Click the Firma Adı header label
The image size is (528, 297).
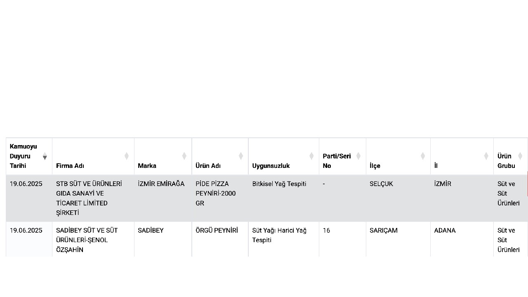(x=70, y=166)
